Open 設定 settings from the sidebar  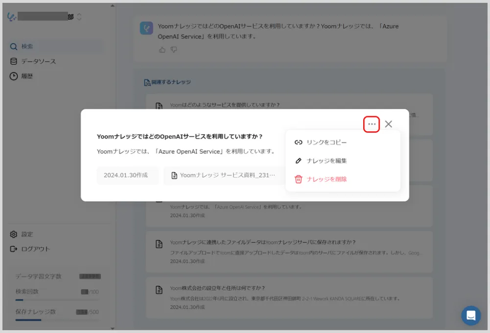27,234
